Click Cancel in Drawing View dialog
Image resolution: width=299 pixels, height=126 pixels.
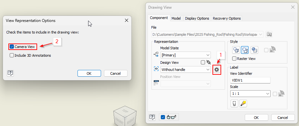pyautogui.click(x=283, y=117)
